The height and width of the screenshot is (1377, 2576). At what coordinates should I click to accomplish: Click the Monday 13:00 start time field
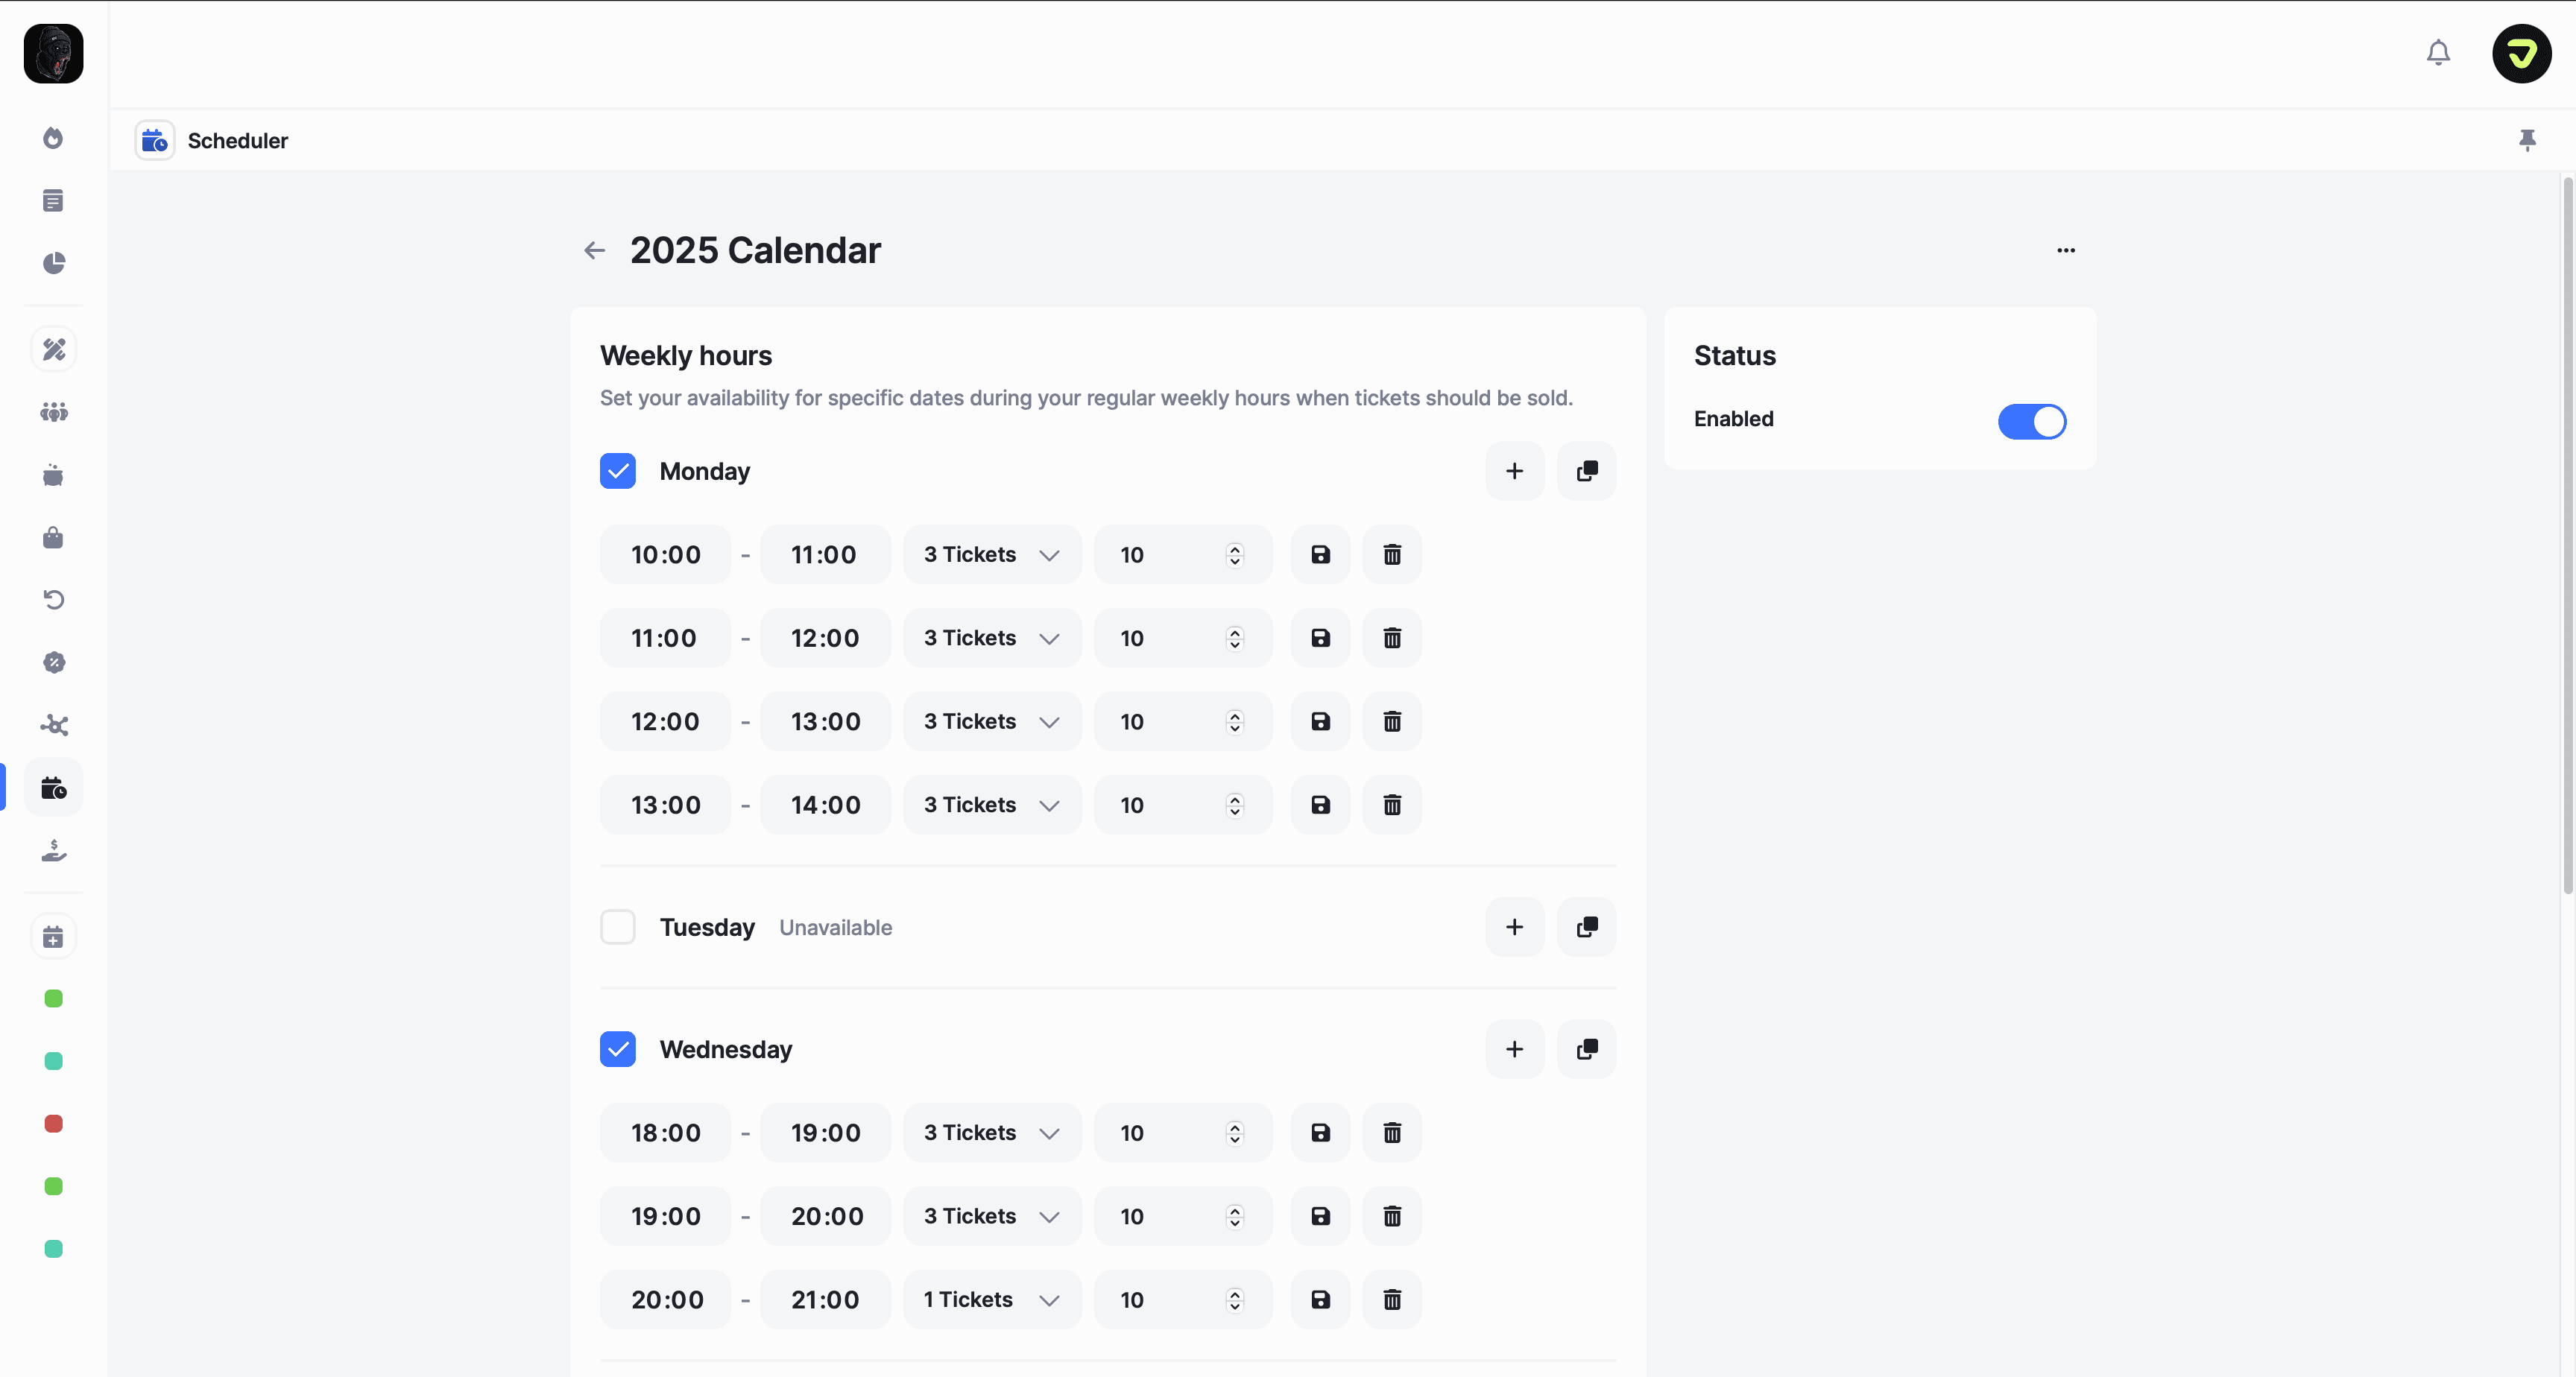pyautogui.click(x=665, y=805)
